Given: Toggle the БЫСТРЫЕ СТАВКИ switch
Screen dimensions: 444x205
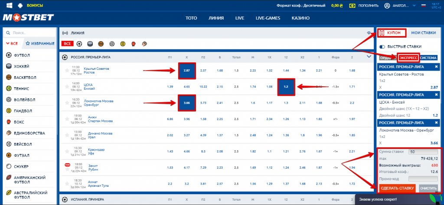Looking at the screenshot, I should [382, 46].
